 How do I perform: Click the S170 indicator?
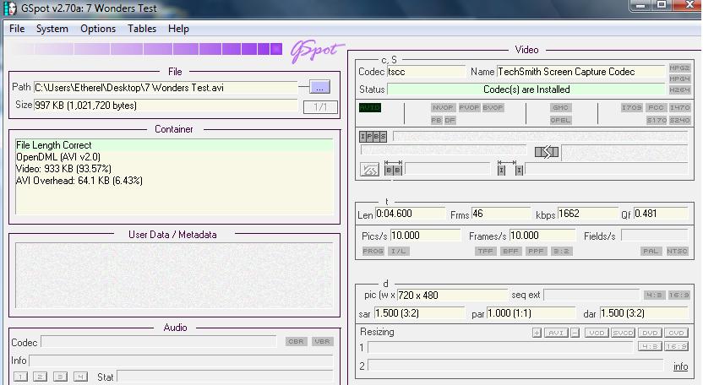pos(657,120)
